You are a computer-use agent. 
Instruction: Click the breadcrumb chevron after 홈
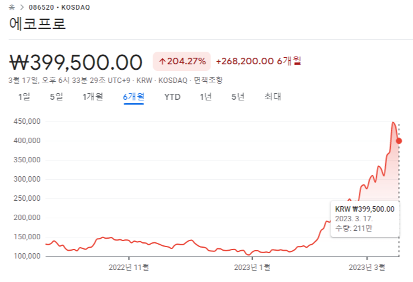click(22, 7)
